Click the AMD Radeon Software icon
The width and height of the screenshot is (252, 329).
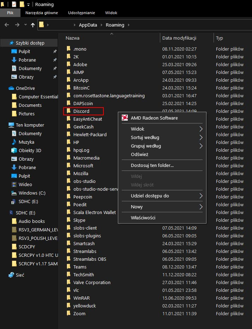pyautogui.click(x=125, y=118)
